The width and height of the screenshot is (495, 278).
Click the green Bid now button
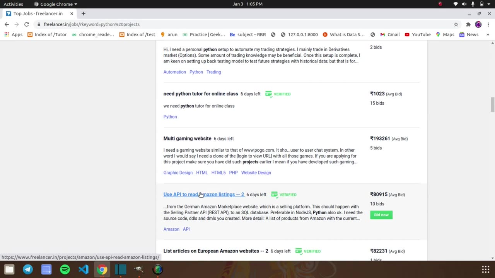pos(381,215)
